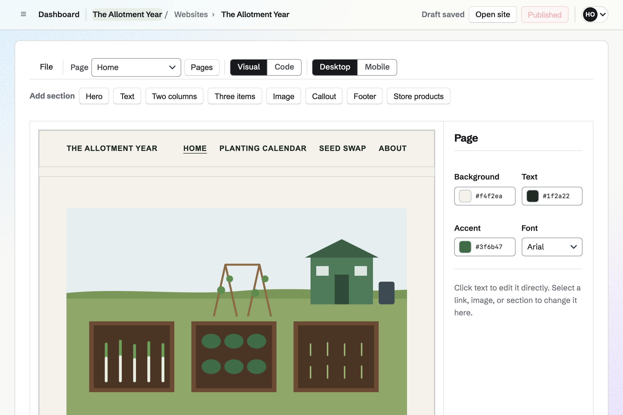
Task: Open the Page select dropdown showing Home
Action: pos(136,67)
